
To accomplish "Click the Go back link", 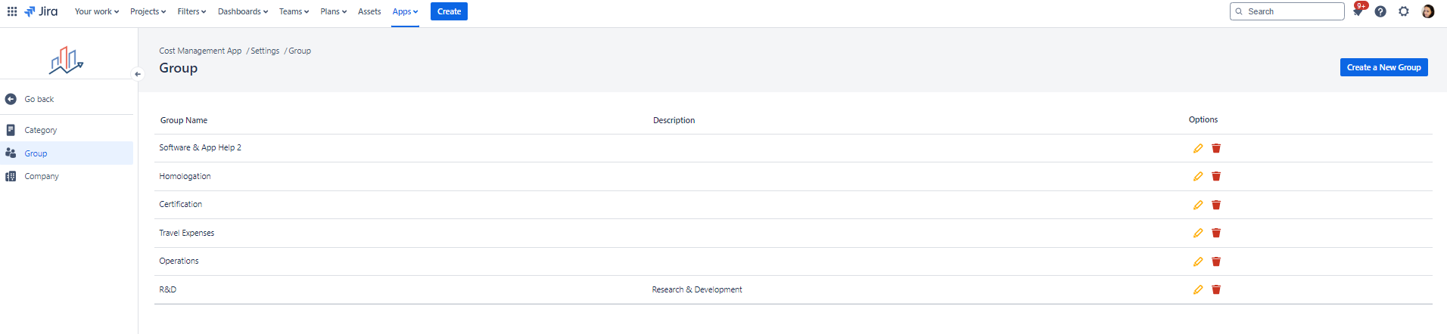I will [x=39, y=99].
